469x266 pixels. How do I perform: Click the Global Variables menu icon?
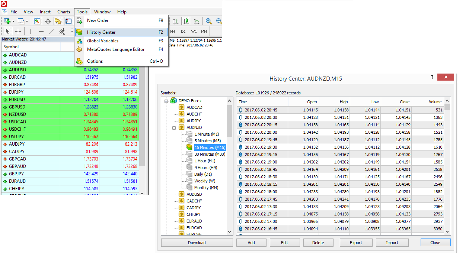click(x=79, y=41)
